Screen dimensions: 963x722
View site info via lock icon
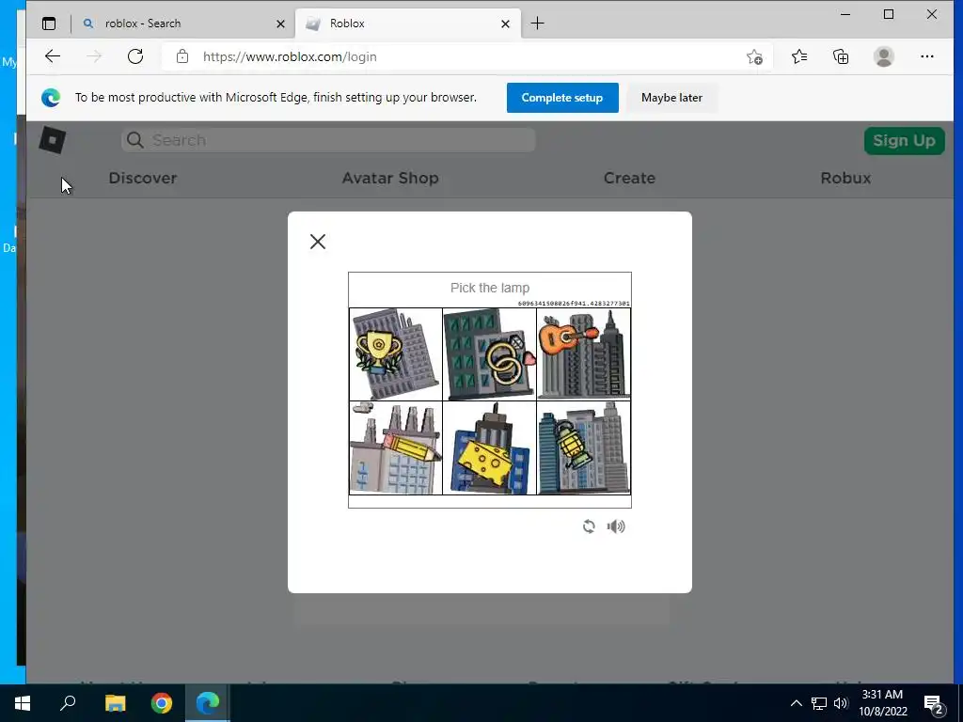tap(182, 56)
